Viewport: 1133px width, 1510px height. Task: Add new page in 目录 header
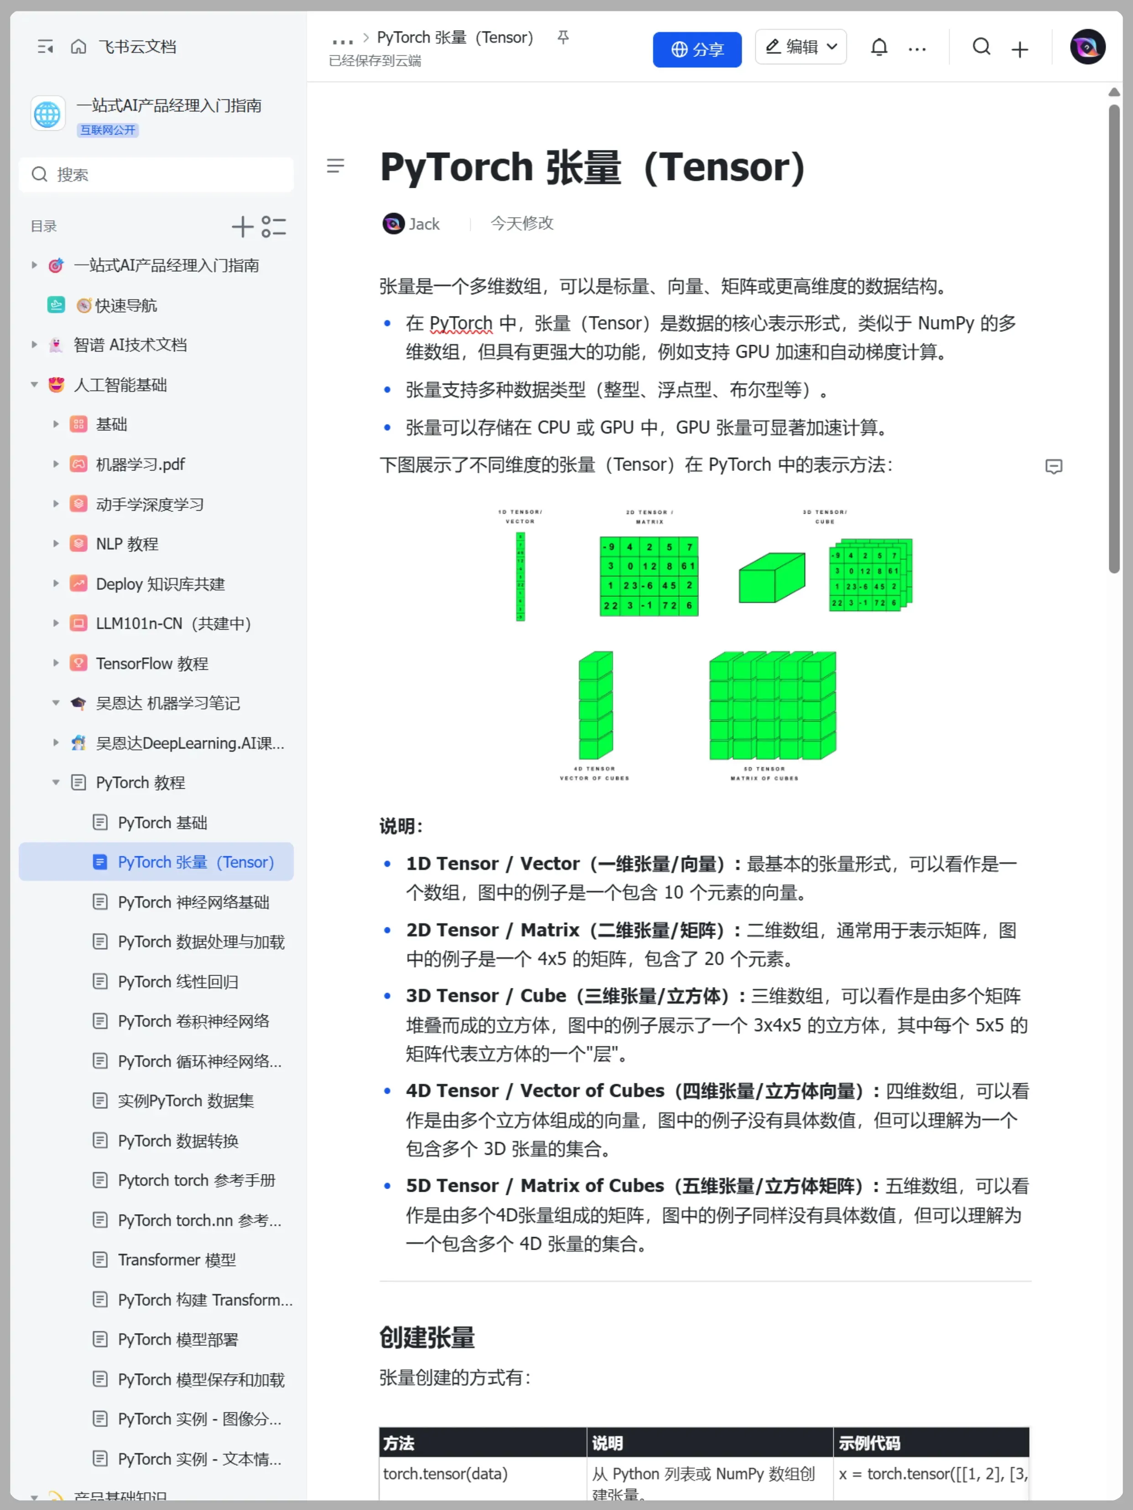[x=243, y=227]
